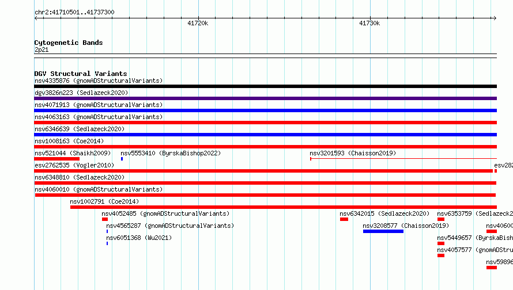Screen dimensions: 513x290
Task: Open the truncated nsv5989 label at right edge
Action: click(500, 262)
